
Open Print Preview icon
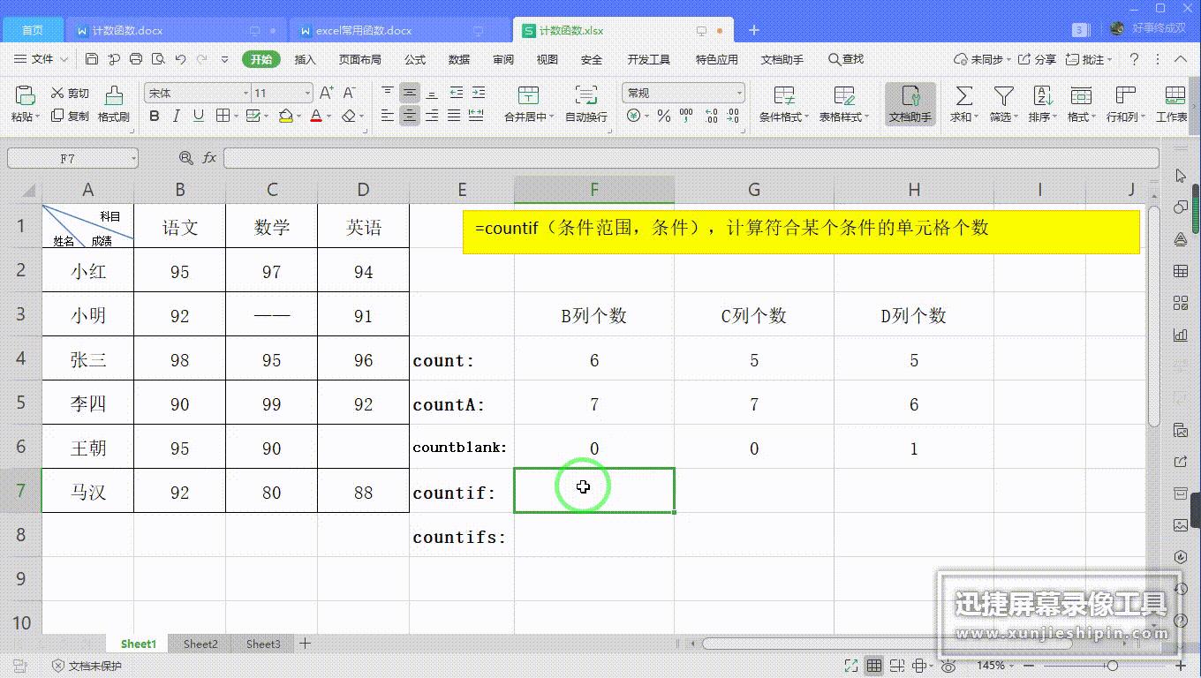[158, 59]
